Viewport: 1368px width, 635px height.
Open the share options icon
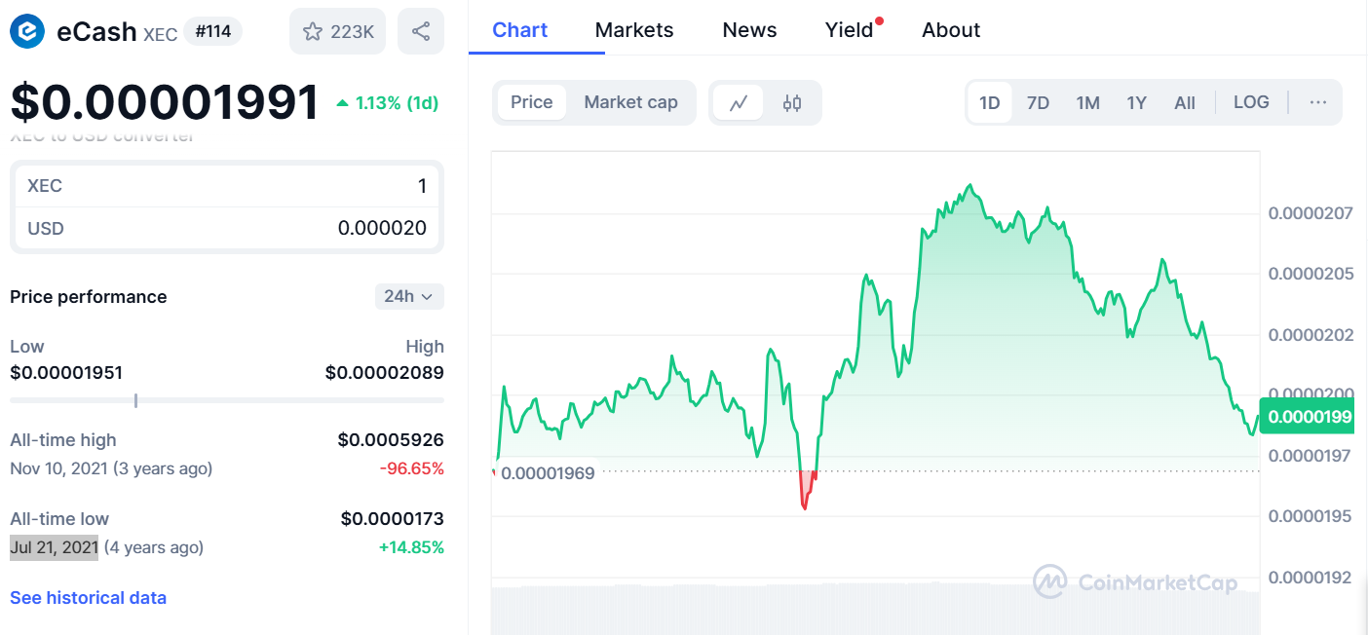[x=420, y=31]
